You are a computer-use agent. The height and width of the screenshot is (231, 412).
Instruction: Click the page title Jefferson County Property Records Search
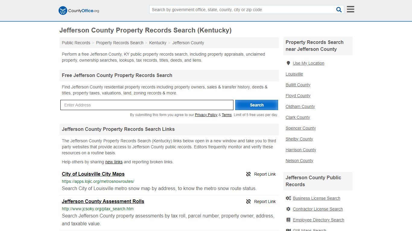[x=145, y=30]
